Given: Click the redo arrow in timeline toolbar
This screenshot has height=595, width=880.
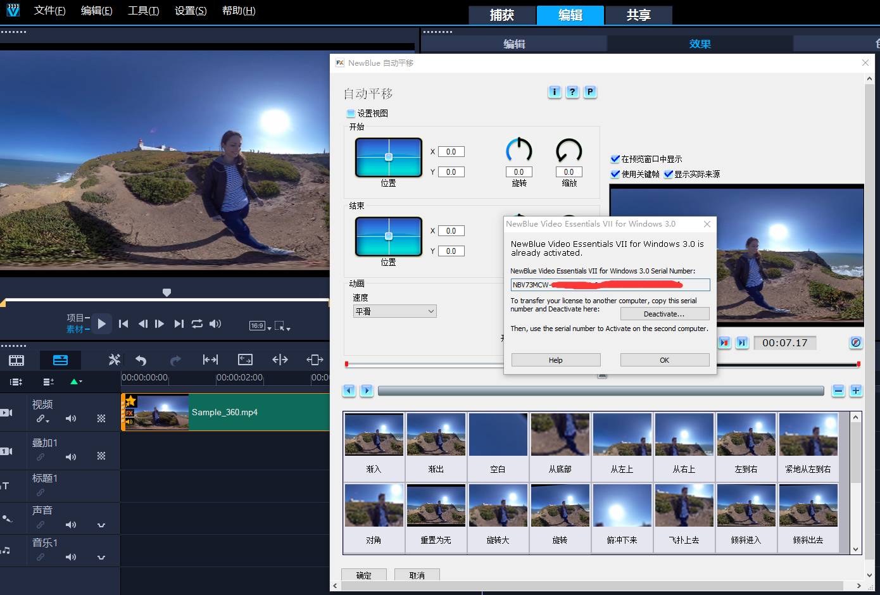Looking at the screenshot, I should pyautogui.click(x=175, y=360).
